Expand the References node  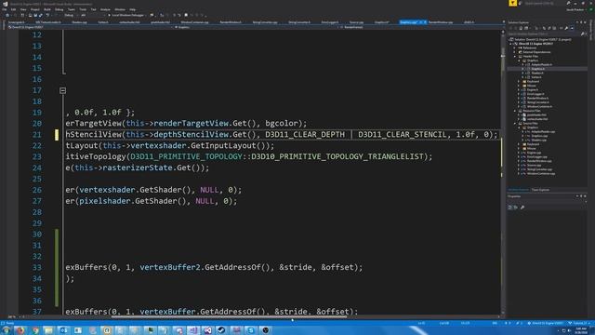pos(514,47)
